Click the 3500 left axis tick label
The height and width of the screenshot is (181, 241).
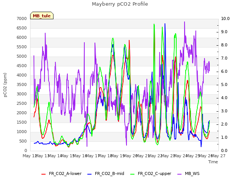(22, 84)
